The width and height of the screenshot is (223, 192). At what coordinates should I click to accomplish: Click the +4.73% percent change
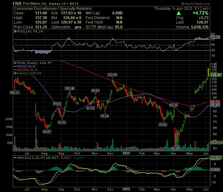coord(200,13)
